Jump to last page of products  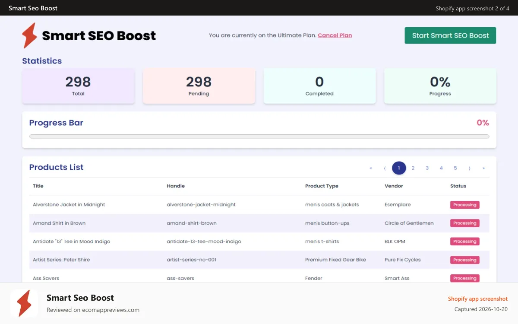483,168
